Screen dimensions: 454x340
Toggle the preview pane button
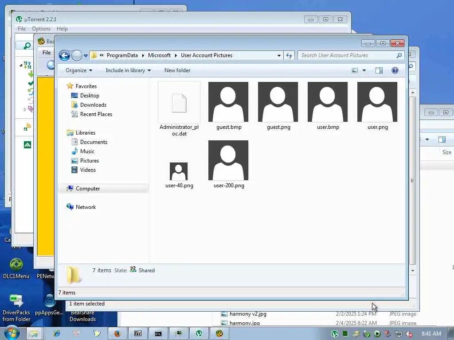[x=379, y=70]
